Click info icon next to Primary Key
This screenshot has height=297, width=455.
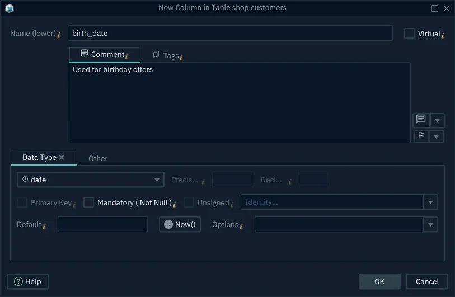tap(74, 204)
